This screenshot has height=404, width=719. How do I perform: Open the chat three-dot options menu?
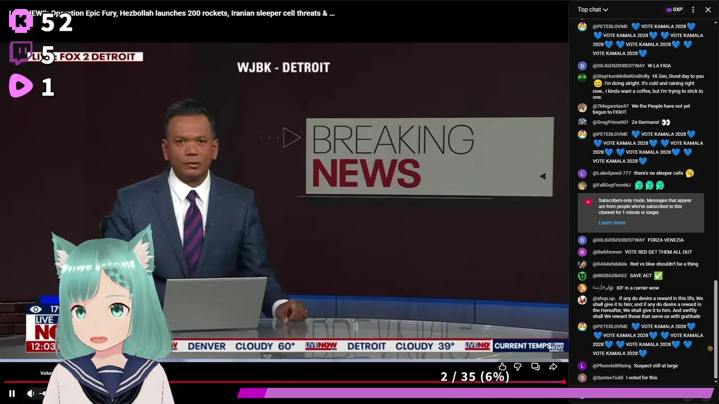pyautogui.click(x=693, y=10)
